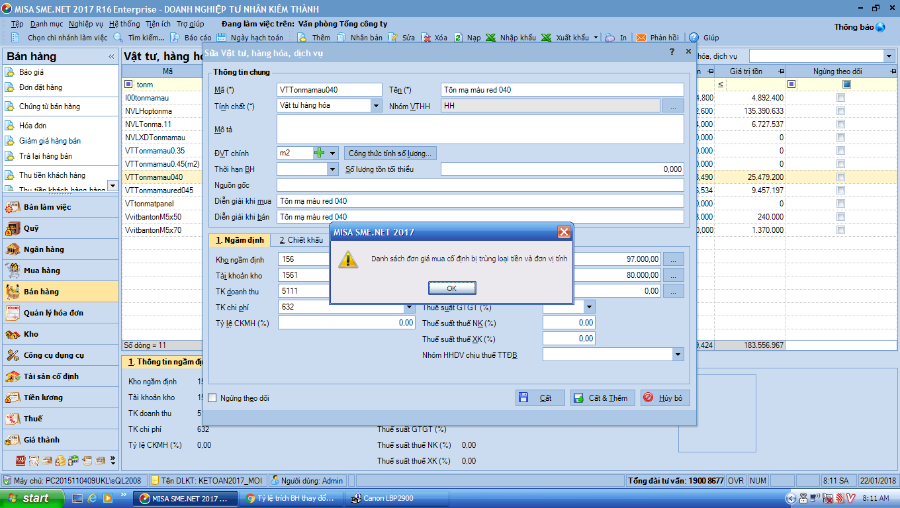
Task: Open the Trợ giúp menu
Action: [x=190, y=24]
